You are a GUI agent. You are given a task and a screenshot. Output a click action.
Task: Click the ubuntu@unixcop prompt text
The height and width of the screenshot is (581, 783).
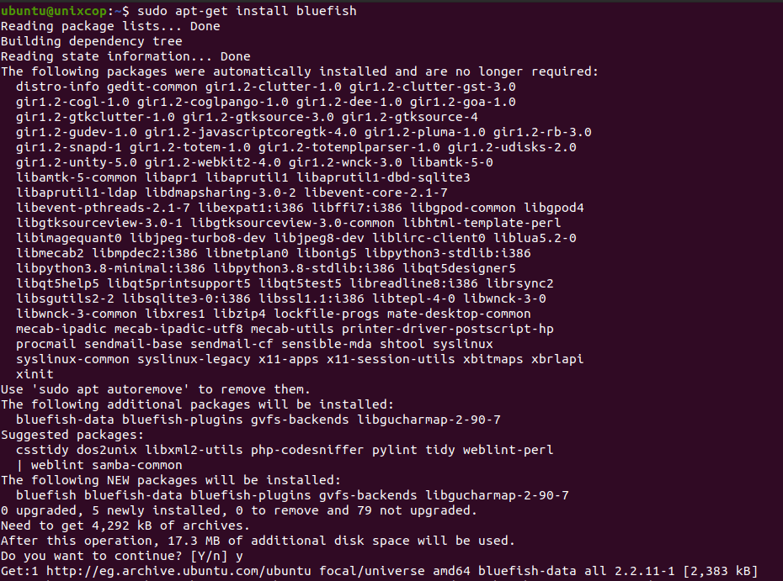click(x=53, y=11)
